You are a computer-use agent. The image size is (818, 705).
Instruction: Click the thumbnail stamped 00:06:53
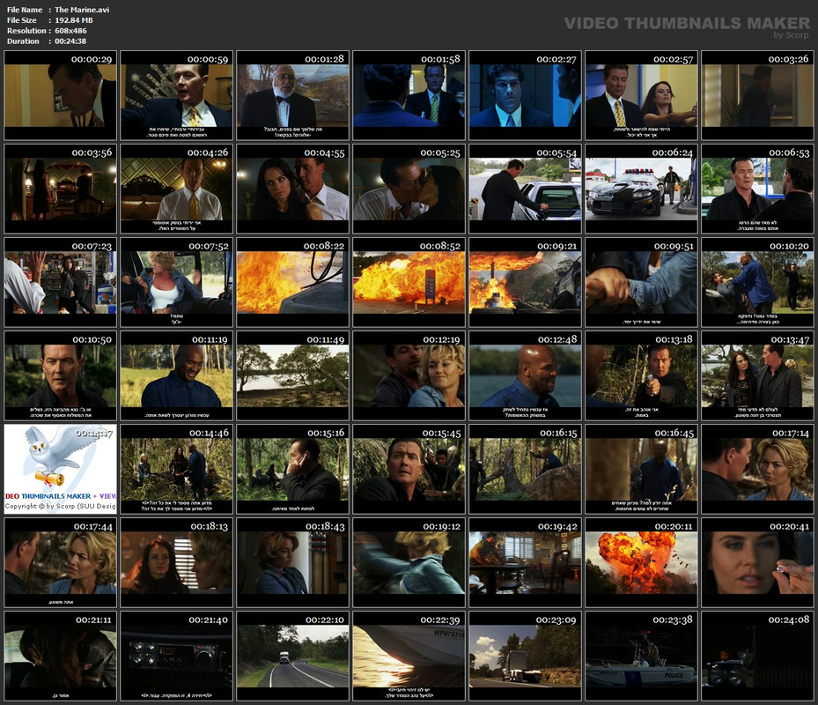tap(757, 189)
